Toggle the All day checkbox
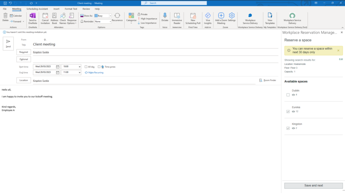This screenshot has height=194, width=345. (86, 67)
